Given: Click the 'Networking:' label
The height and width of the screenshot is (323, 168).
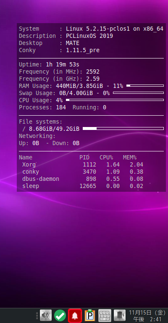Looking at the screenshot, I should pos(37,136).
